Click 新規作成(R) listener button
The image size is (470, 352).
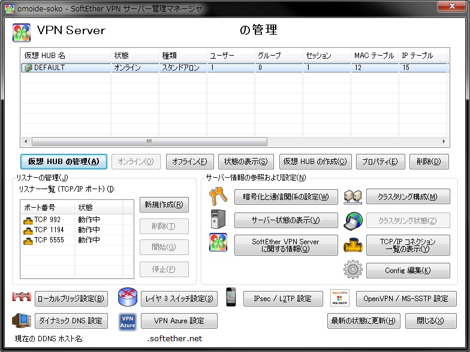[x=164, y=205]
